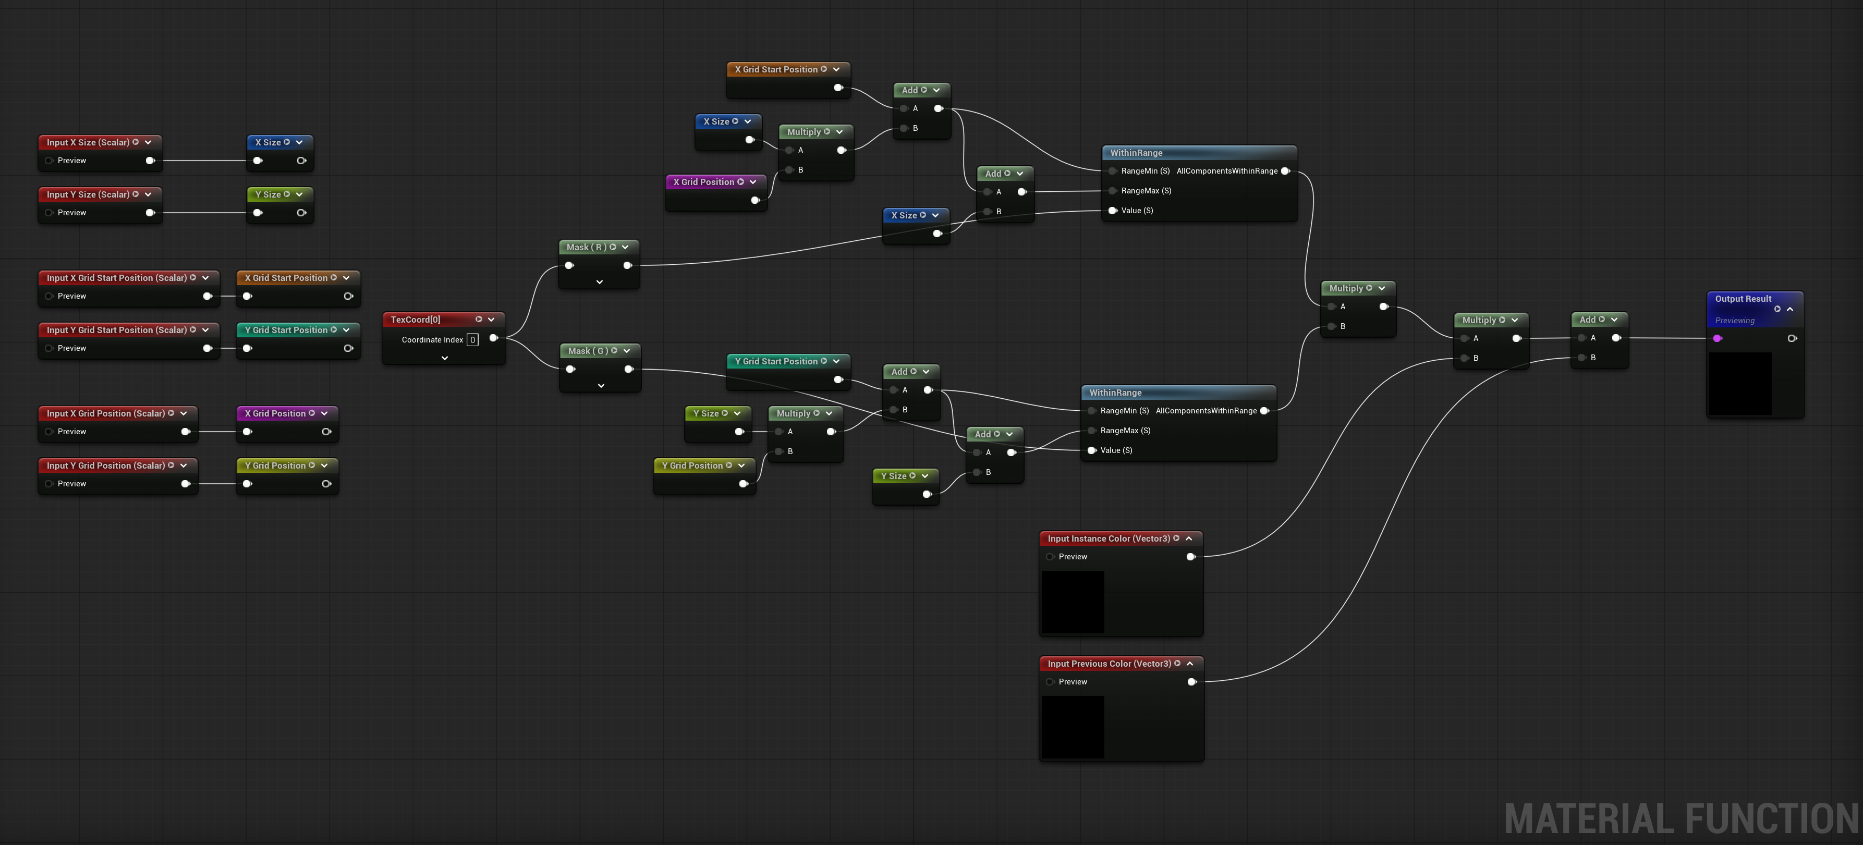Click Input Previous Color preview thumbnail
Screen dimensions: 1863x845
(1073, 727)
